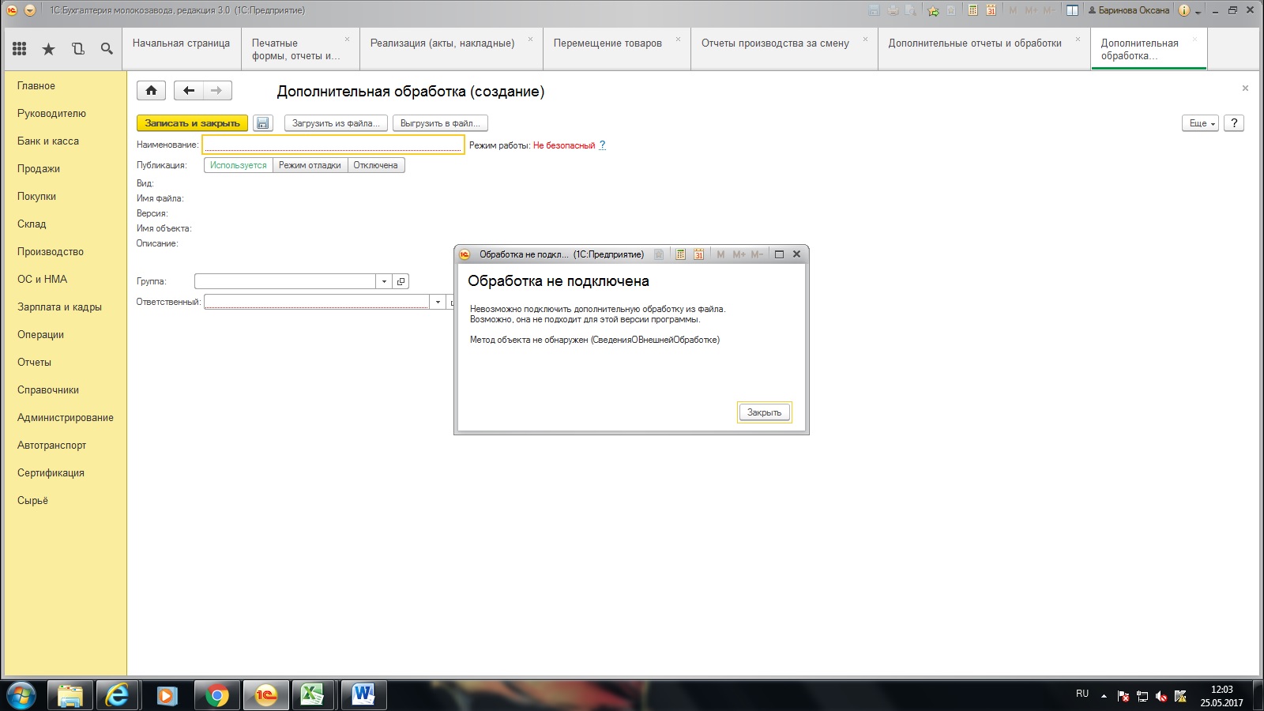
Task: Switch to Excel in the taskbar
Action: 314,695
